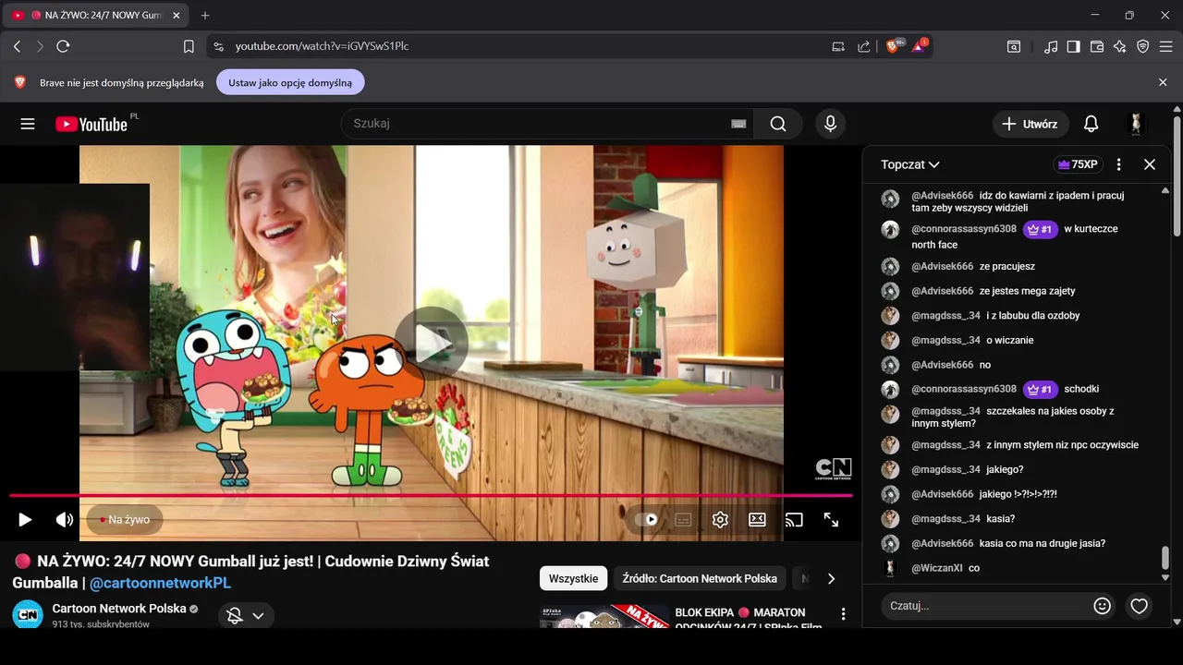Expand the subscription notification bell dropdown
Screen dimensions: 1183x665
click(246, 616)
